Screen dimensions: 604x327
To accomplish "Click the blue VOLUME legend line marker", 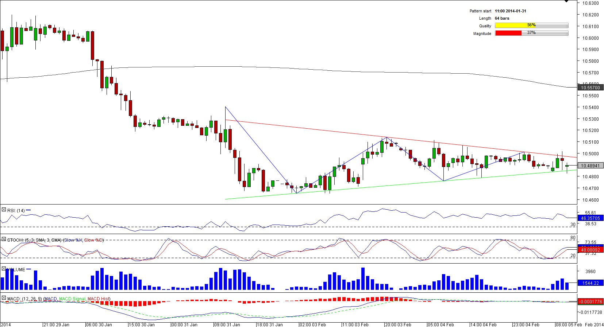I will pos(29,269).
